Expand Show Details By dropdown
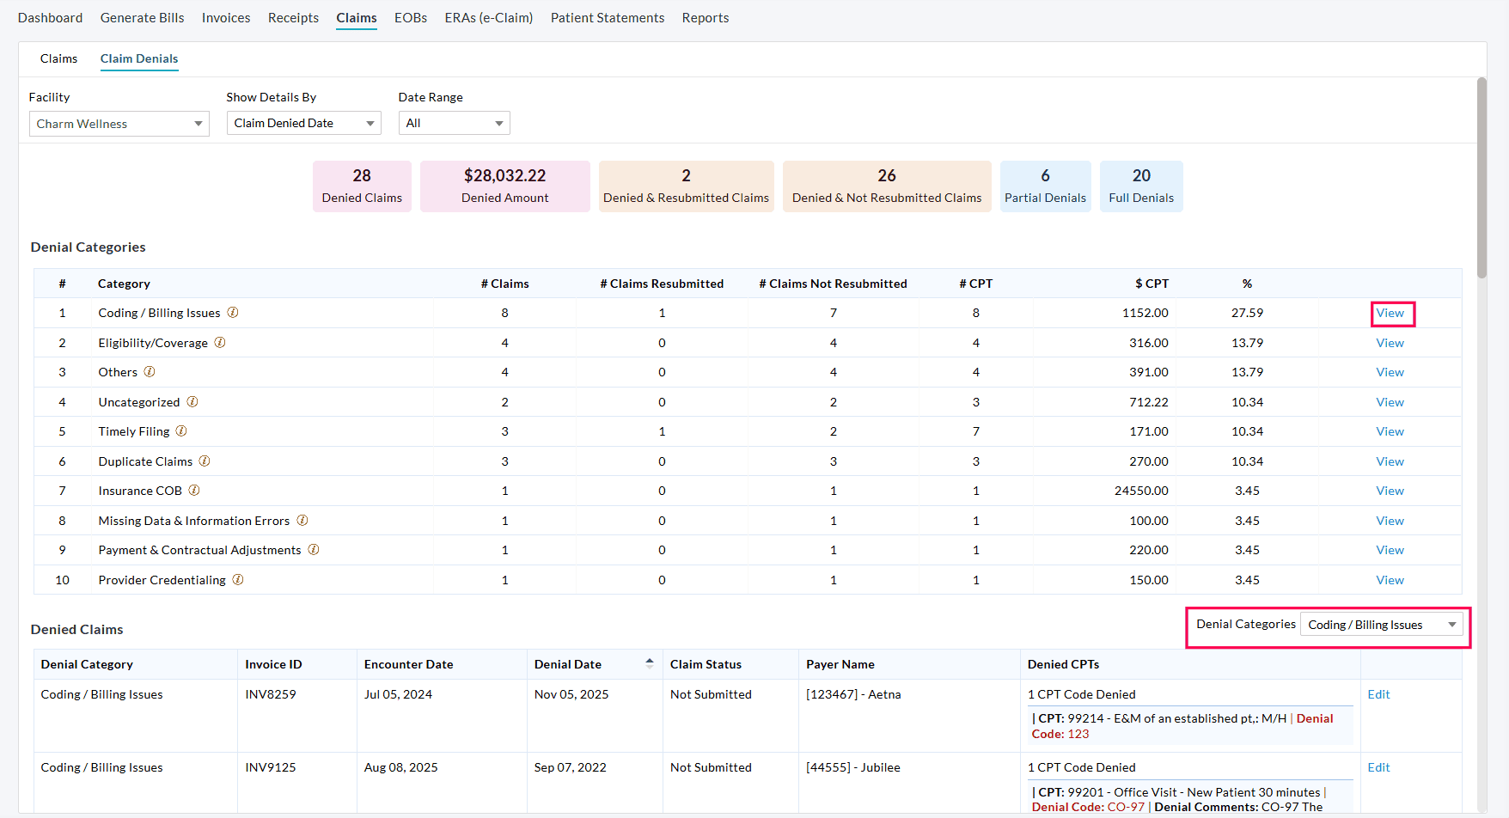 pos(303,124)
